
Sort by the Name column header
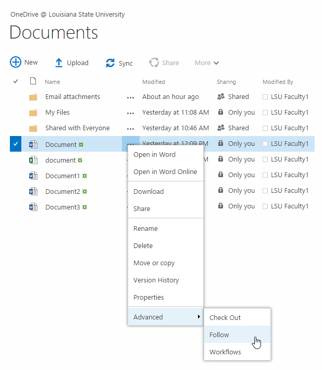(53, 82)
